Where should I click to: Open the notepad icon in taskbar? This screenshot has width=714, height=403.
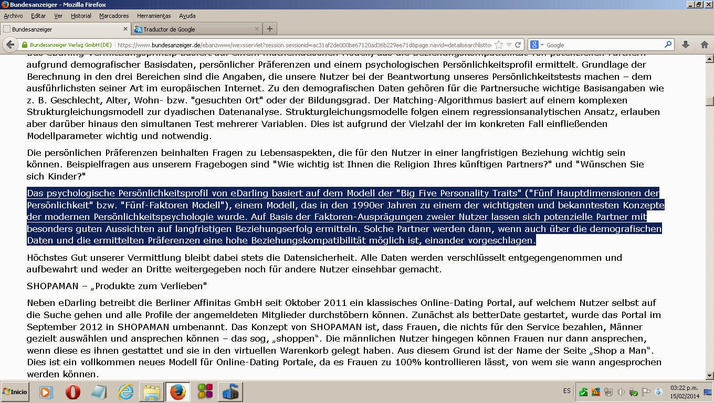(99, 392)
